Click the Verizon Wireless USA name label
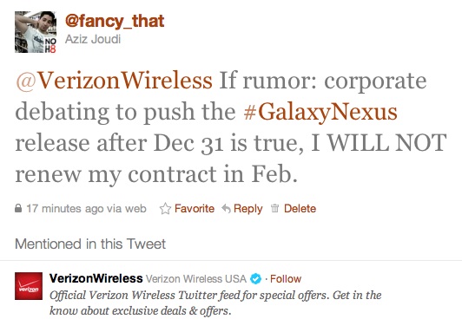Image resolution: width=462 pixels, height=332 pixels. pyautogui.click(x=196, y=279)
